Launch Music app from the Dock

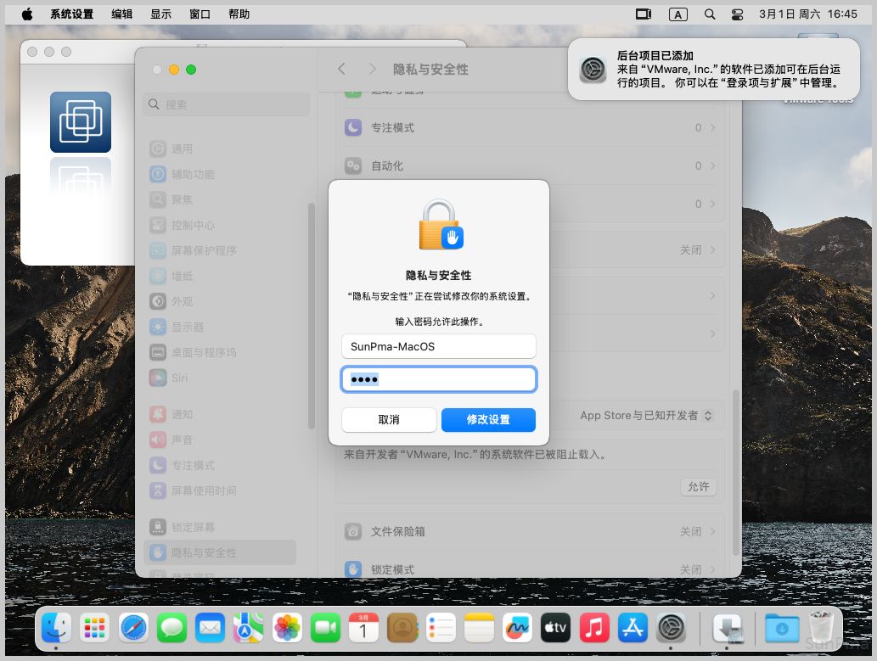(x=594, y=628)
